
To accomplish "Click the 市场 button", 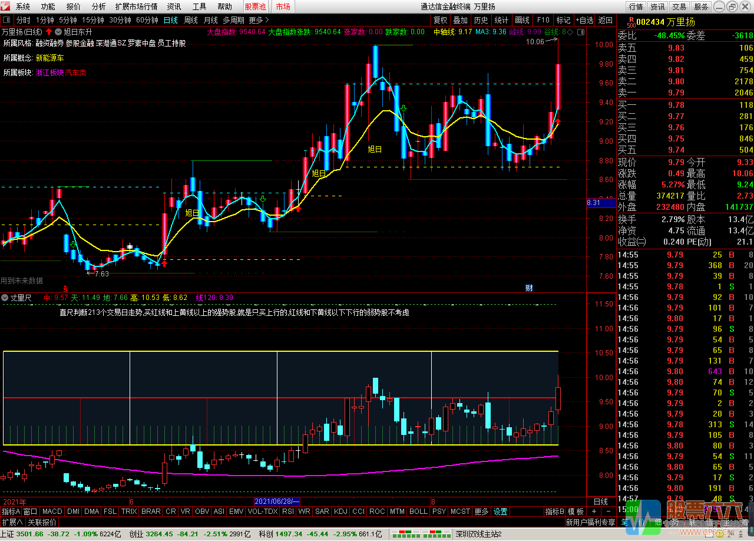I will coord(283,6).
